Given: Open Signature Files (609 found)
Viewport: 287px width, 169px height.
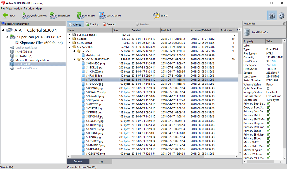Looking at the screenshot, I should [39, 43].
